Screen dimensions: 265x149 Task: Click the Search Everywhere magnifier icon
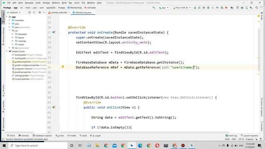(x=257, y=7)
